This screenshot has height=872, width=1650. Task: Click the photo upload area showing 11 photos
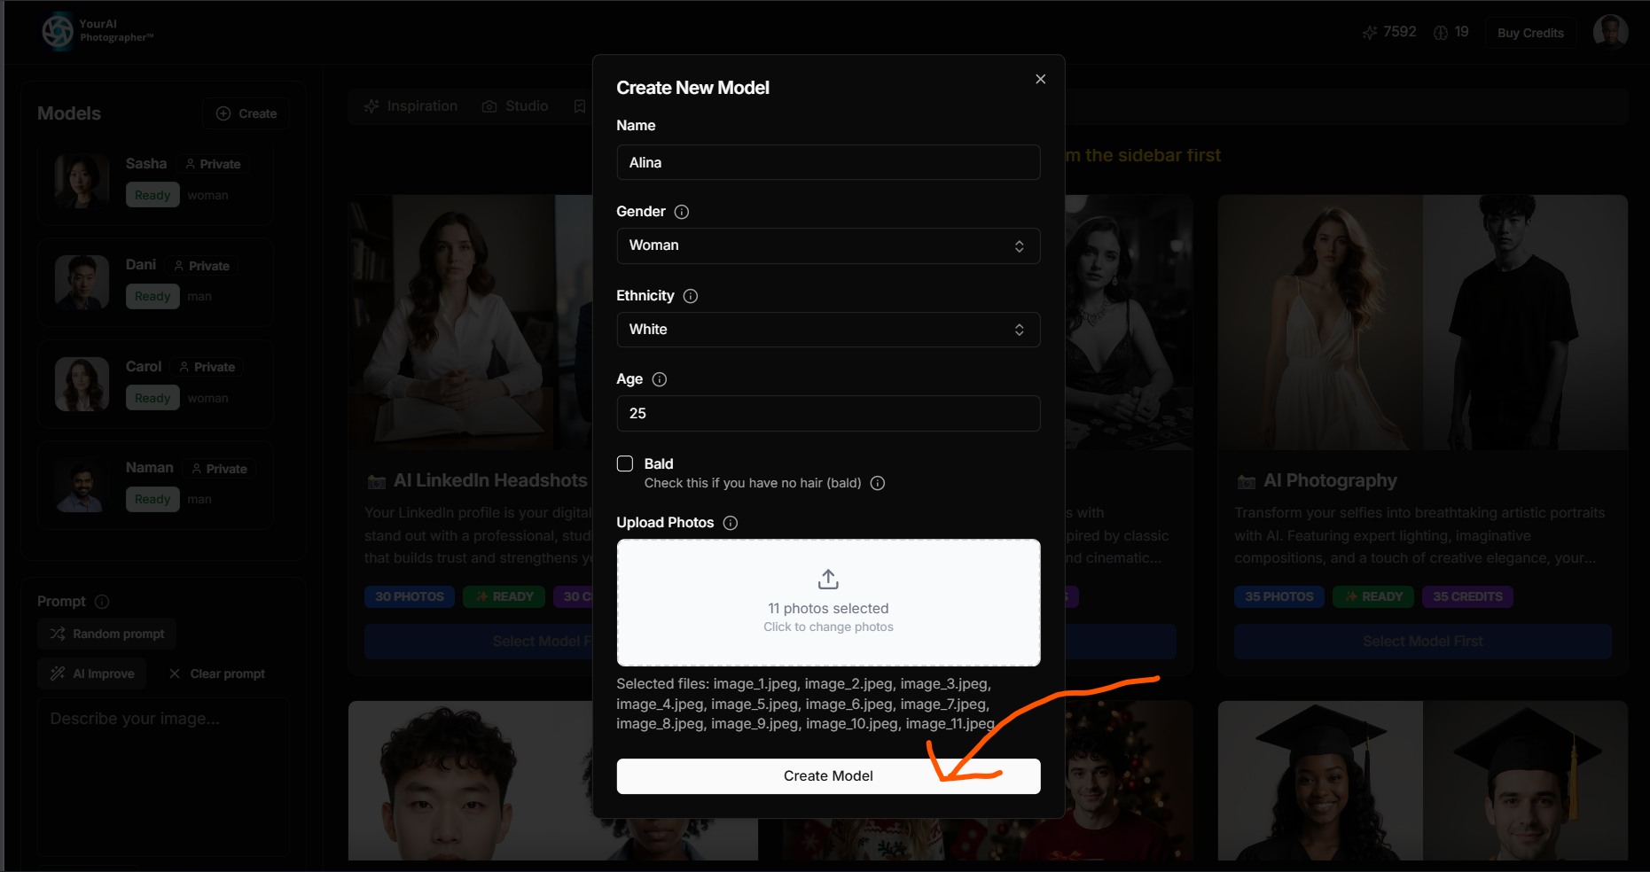(x=828, y=603)
